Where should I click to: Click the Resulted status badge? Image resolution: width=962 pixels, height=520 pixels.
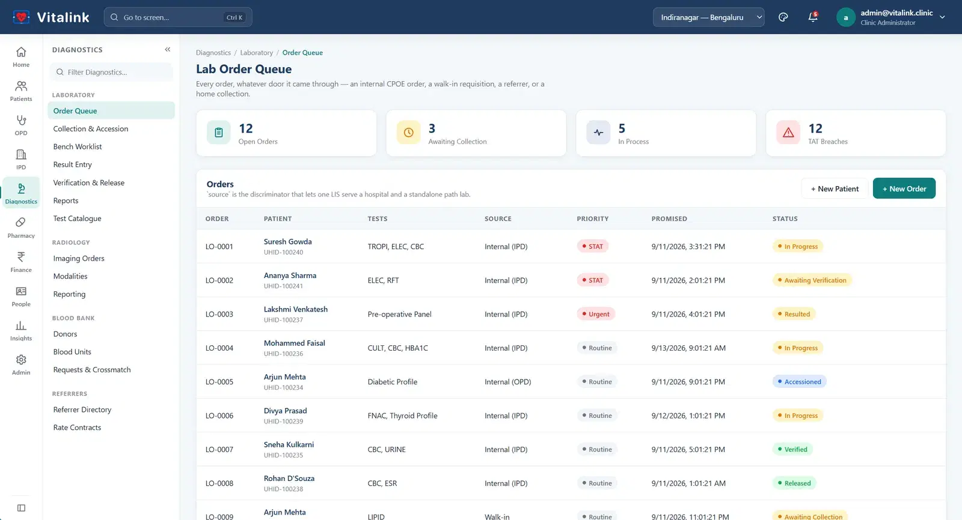[x=794, y=314]
